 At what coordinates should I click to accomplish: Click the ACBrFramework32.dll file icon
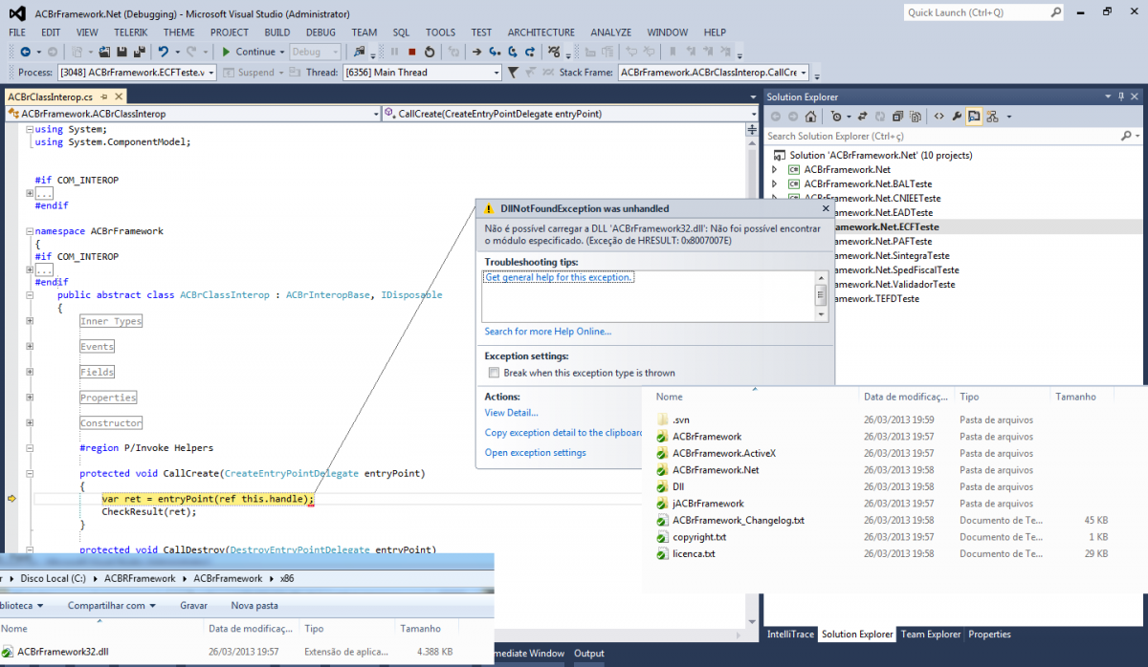click(8, 652)
